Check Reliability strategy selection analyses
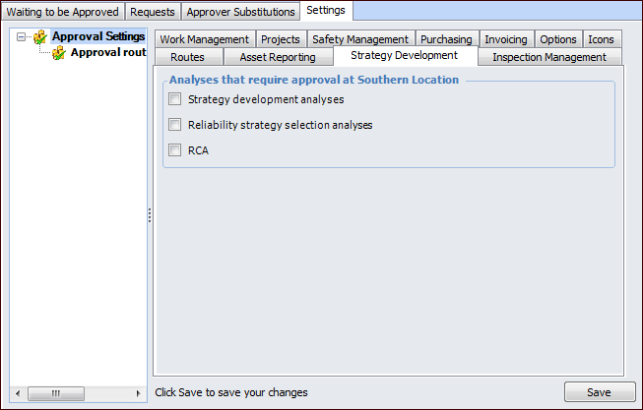The width and height of the screenshot is (643, 410). tap(175, 125)
